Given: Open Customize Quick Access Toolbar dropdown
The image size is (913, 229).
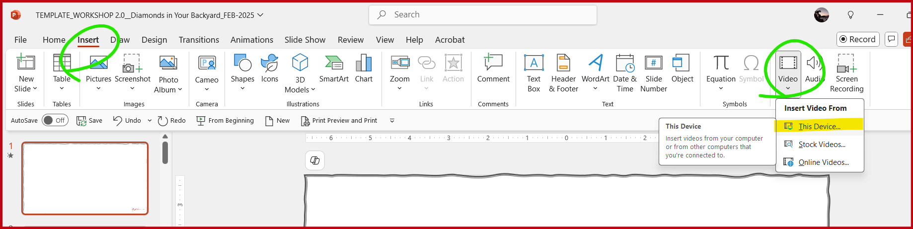Looking at the screenshot, I should [392, 120].
